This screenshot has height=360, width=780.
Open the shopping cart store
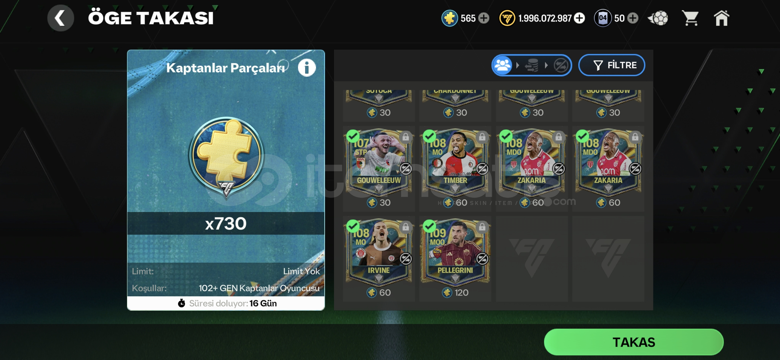point(690,18)
